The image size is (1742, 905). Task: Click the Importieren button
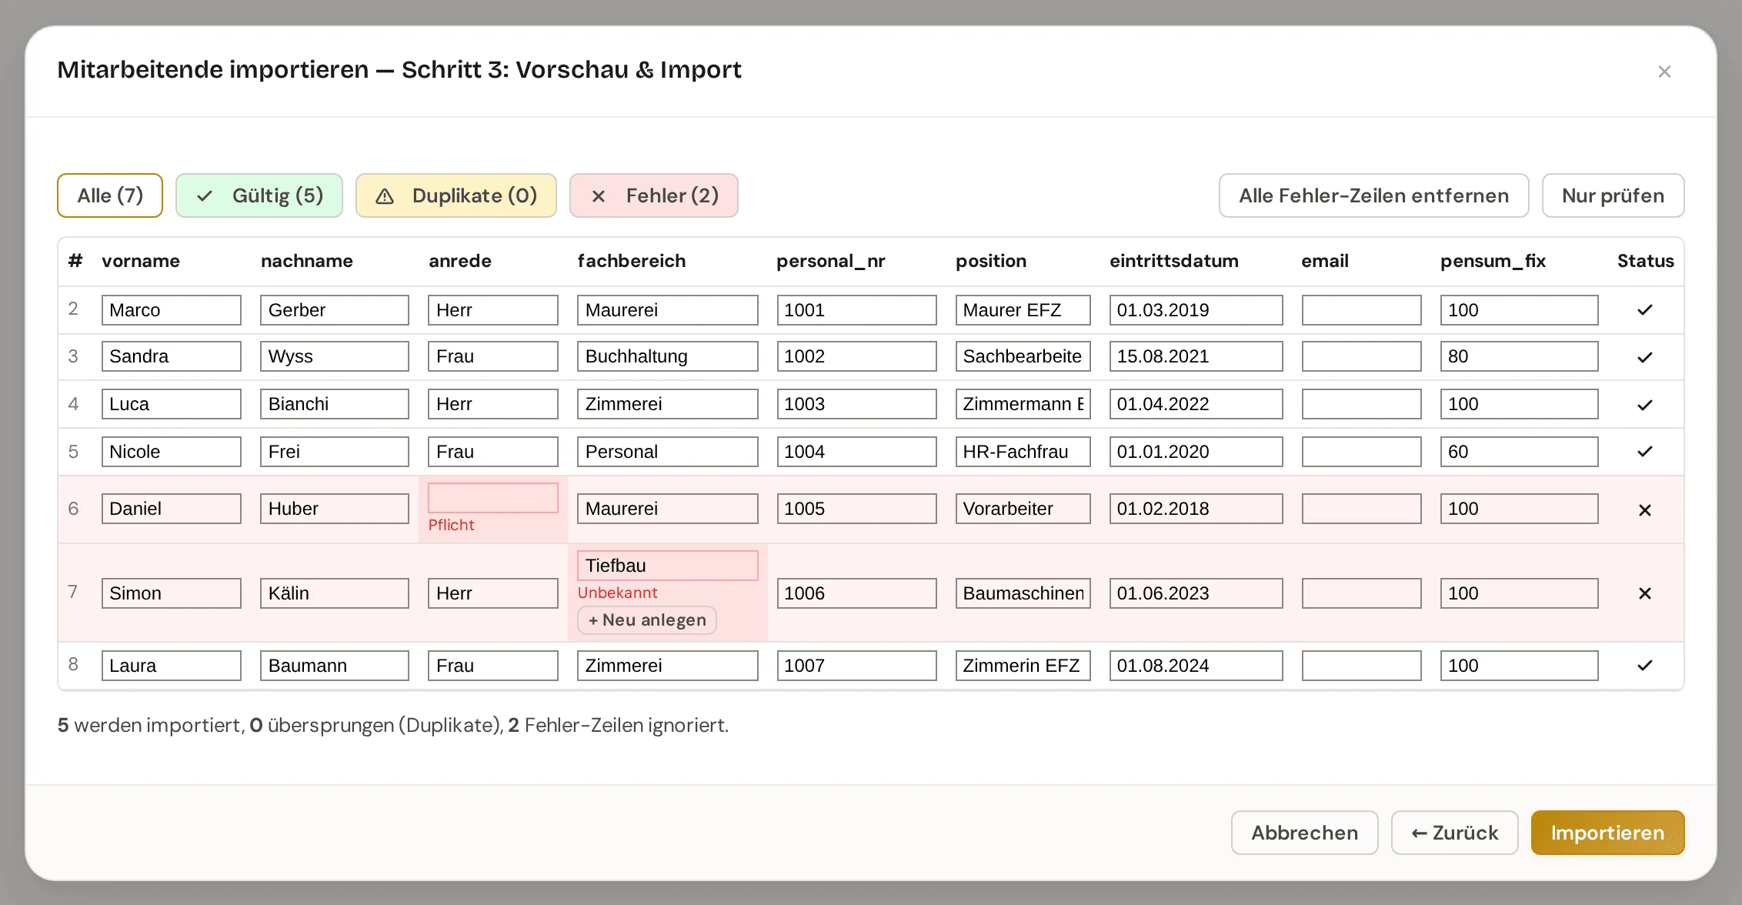pyautogui.click(x=1608, y=833)
